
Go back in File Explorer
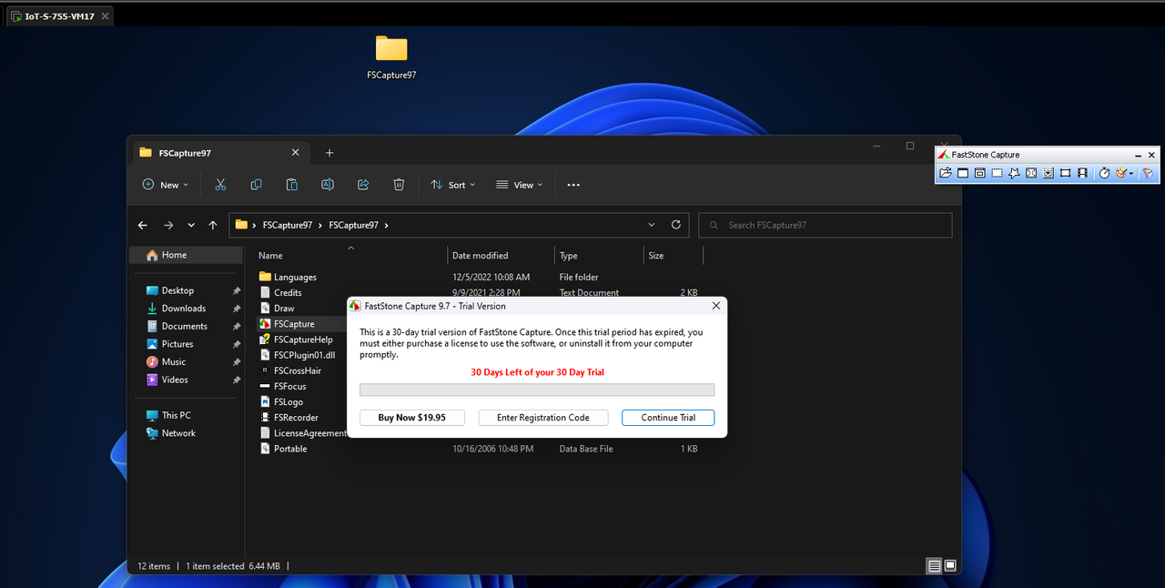143,225
